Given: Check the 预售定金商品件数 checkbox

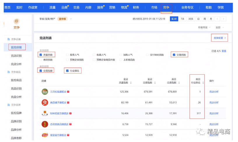Looking at the screenshot, I should 94,60.
